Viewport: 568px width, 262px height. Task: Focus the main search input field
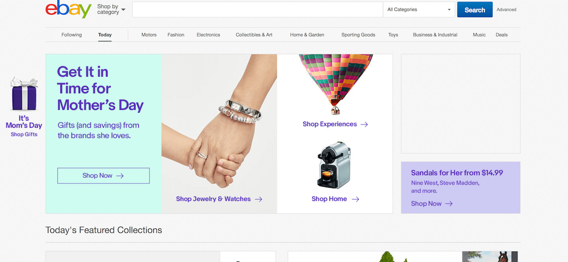[257, 9]
